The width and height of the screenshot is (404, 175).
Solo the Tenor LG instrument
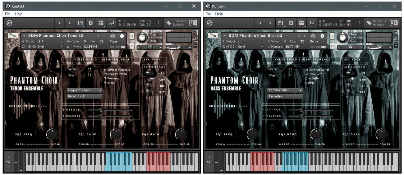132,36
